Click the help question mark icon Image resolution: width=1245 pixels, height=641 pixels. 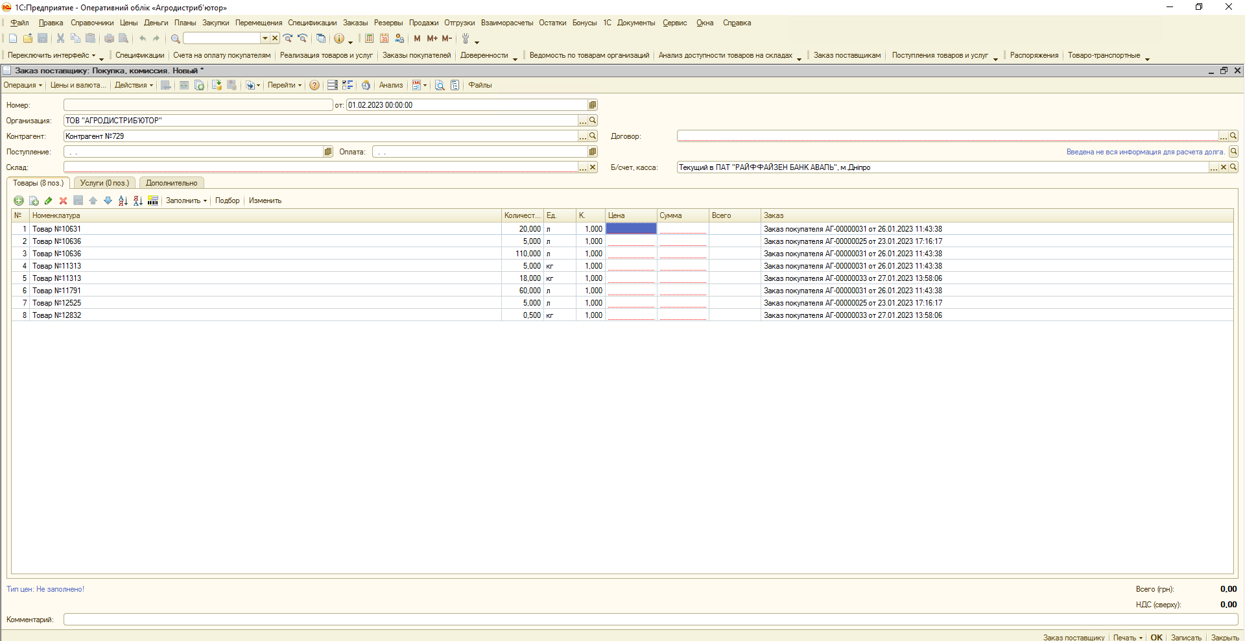pos(314,86)
